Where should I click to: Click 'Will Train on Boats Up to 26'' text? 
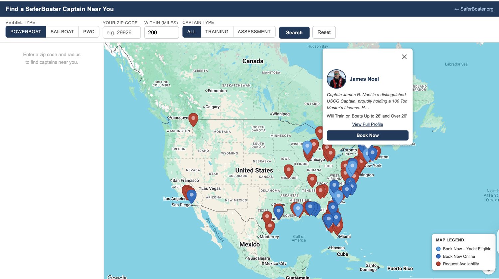367,116
